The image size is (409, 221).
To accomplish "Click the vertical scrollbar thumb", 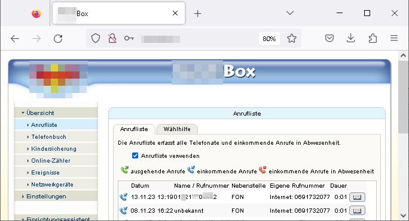I will point(403,98).
